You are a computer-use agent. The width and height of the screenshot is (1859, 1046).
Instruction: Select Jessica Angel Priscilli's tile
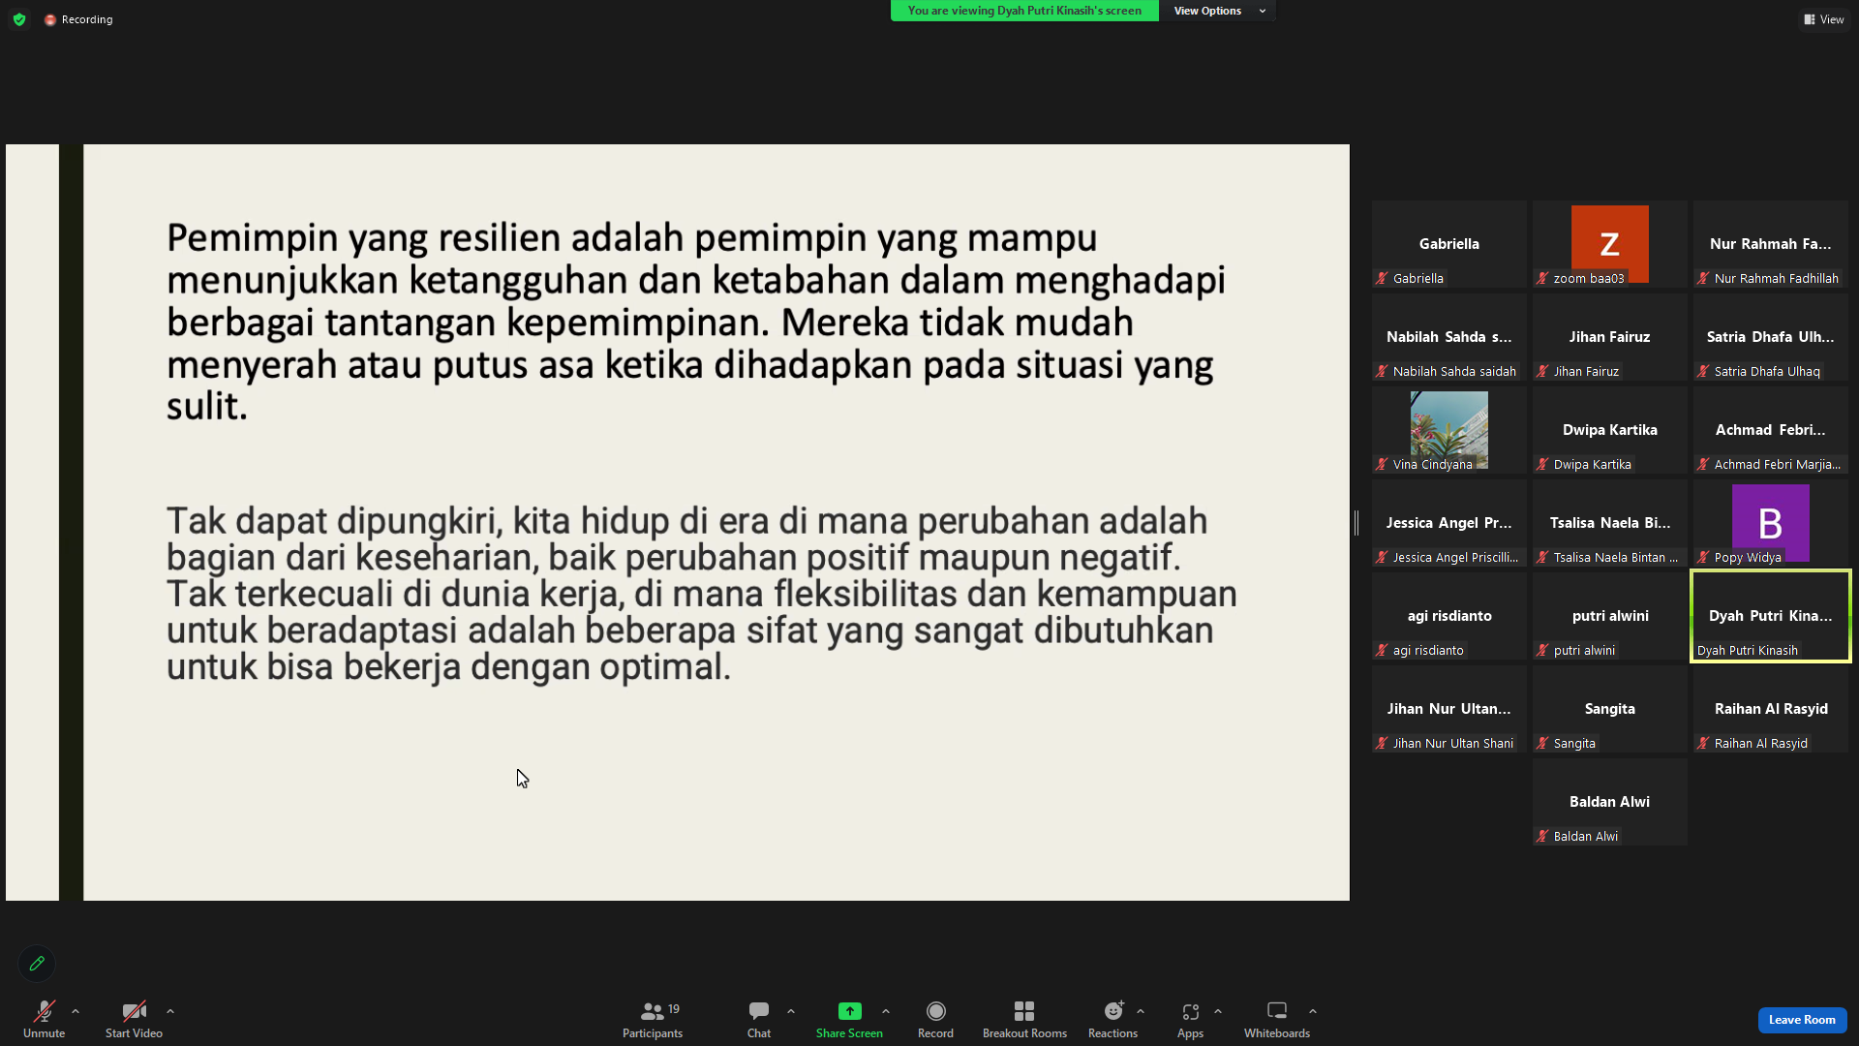[1449, 523]
